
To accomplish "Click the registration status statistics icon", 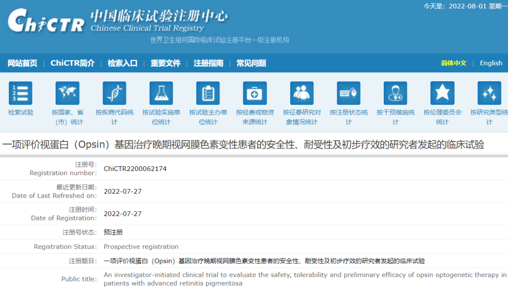I will pos(349,93).
